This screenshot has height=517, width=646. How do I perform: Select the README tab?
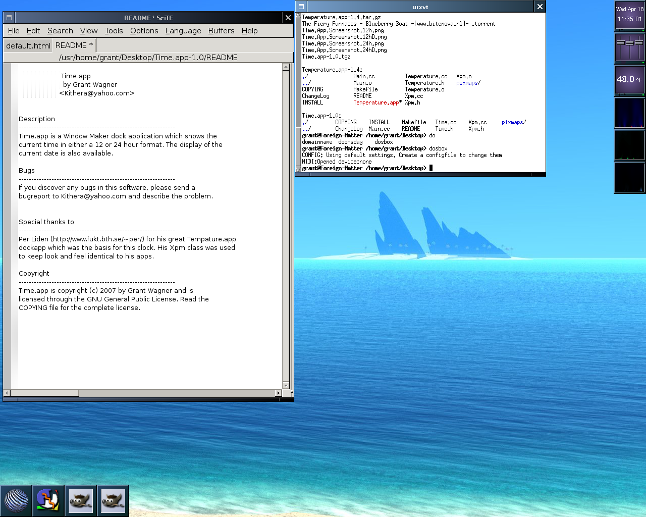[x=74, y=45]
